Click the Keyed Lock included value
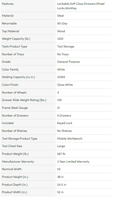The height and width of the screenshot is (197, 113). tap(65, 123)
